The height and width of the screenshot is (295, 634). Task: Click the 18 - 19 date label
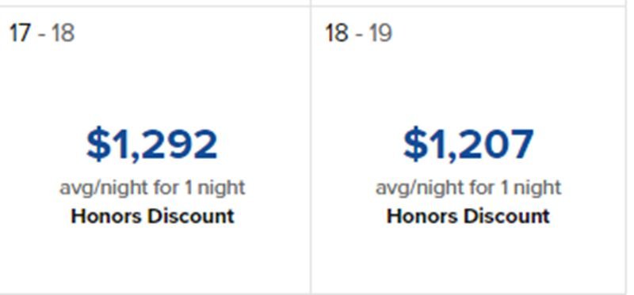[358, 32]
